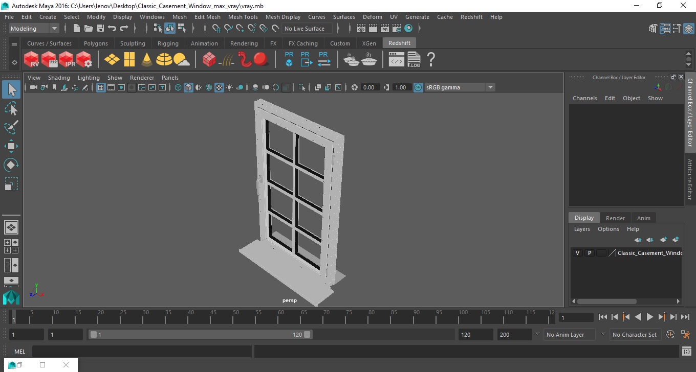Open the shelf tab list menu button
Screen dimensions: 696x372
[x=14, y=44]
